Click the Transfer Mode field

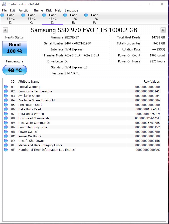(87, 55)
